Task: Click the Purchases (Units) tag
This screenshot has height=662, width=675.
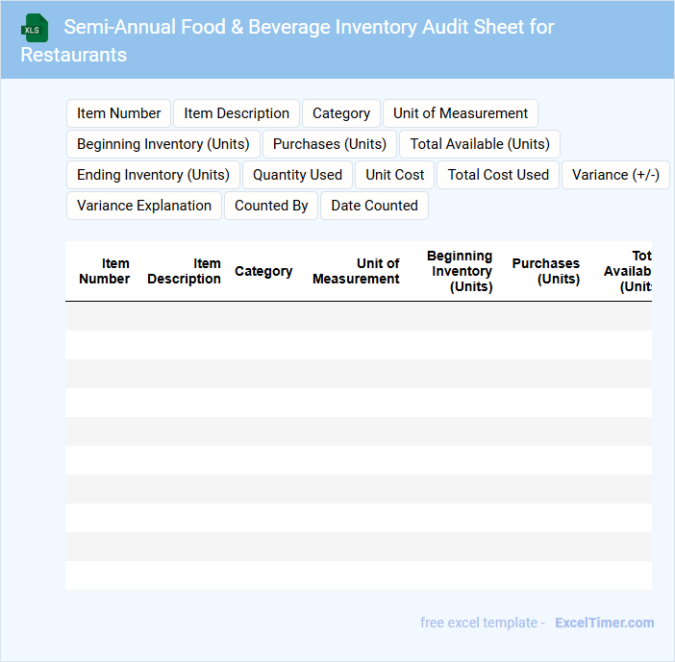Action: tap(329, 144)
